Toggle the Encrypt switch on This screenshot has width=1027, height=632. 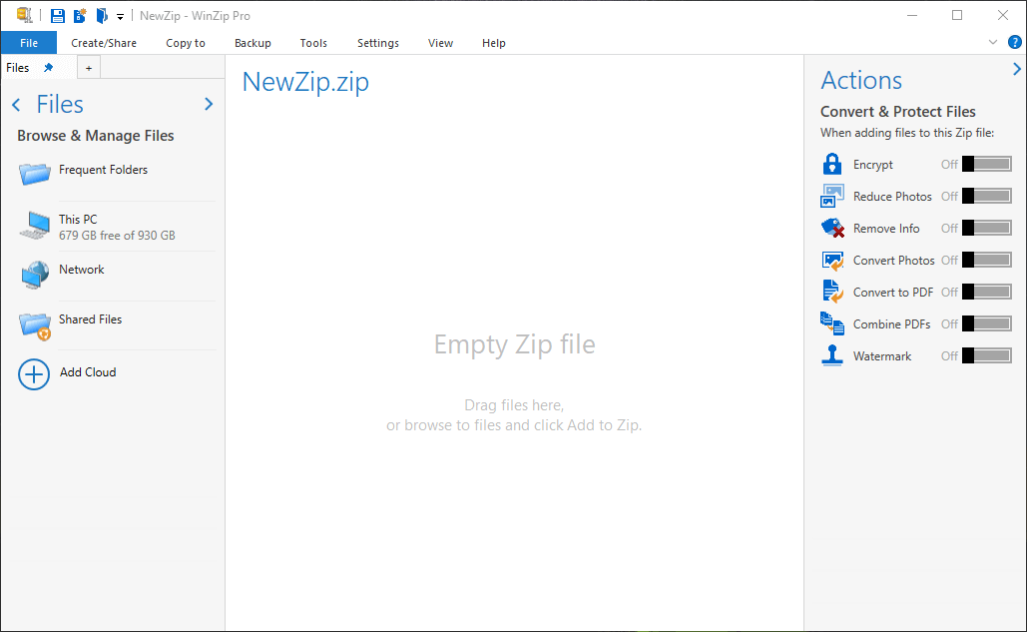click(x=986, y=165)
